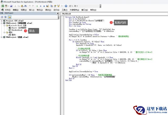Open the Workbook object dropdown above code
This screenshot has width=168, height=115.
[115, 14]
